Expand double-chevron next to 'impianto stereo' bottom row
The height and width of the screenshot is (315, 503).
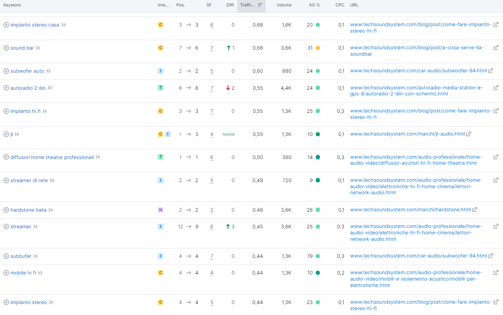51,302
